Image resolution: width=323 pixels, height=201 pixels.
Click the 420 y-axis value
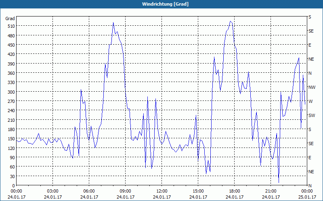11,54
